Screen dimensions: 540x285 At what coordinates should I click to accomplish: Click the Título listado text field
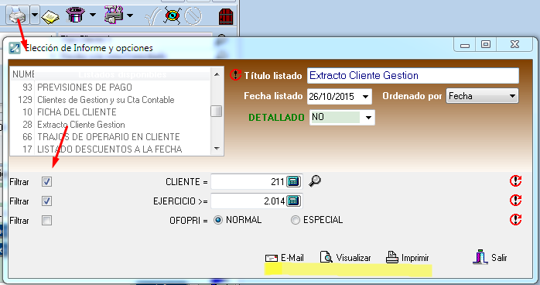[412, 75]
